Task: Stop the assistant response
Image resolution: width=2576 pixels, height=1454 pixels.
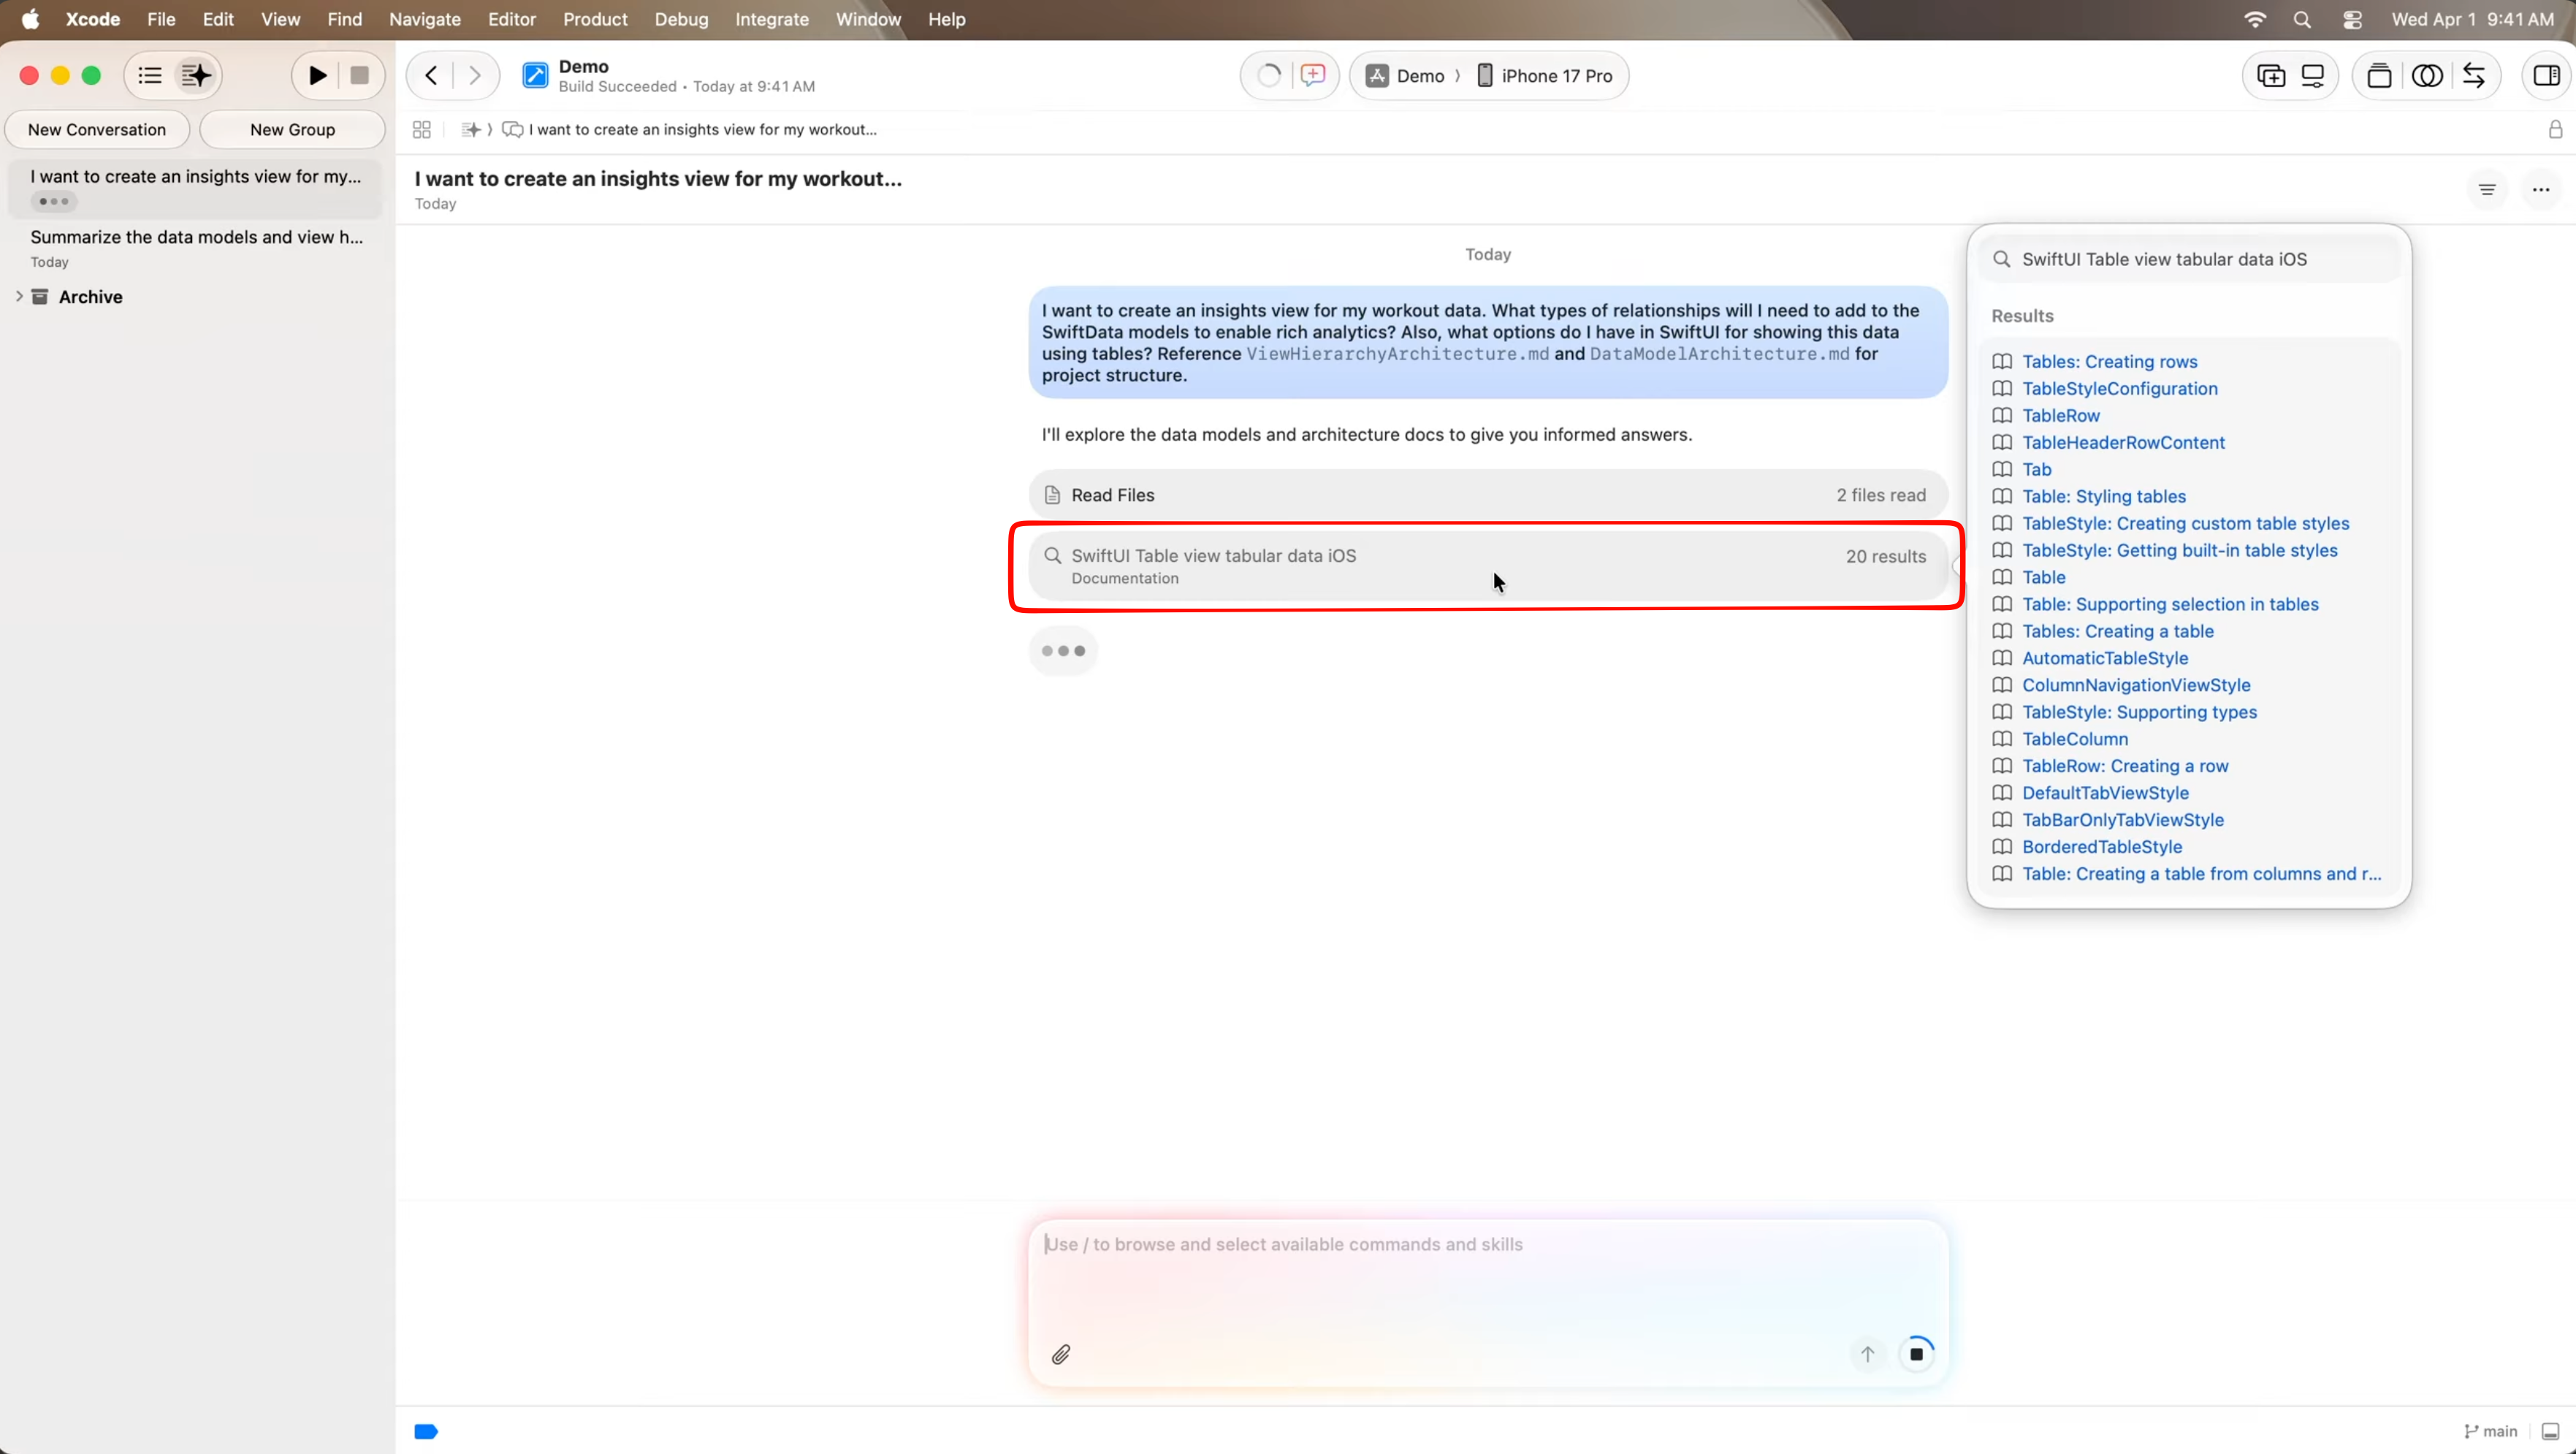Action: (x=1916, y=1354)
